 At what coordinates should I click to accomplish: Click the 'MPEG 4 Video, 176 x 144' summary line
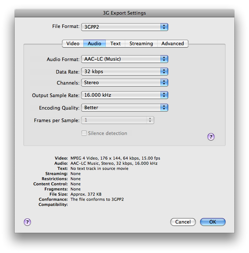pyautogui.click(x=115, y=158)
